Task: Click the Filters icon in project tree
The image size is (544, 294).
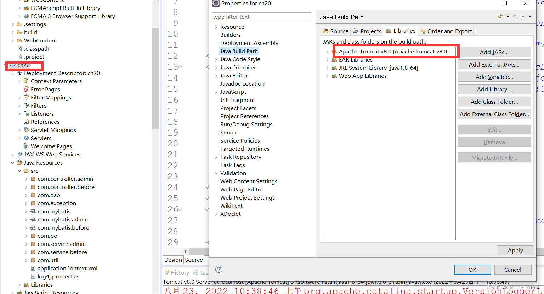Action: 26,106
